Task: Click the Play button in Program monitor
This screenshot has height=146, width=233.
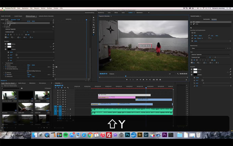Action: coord(143,80)
